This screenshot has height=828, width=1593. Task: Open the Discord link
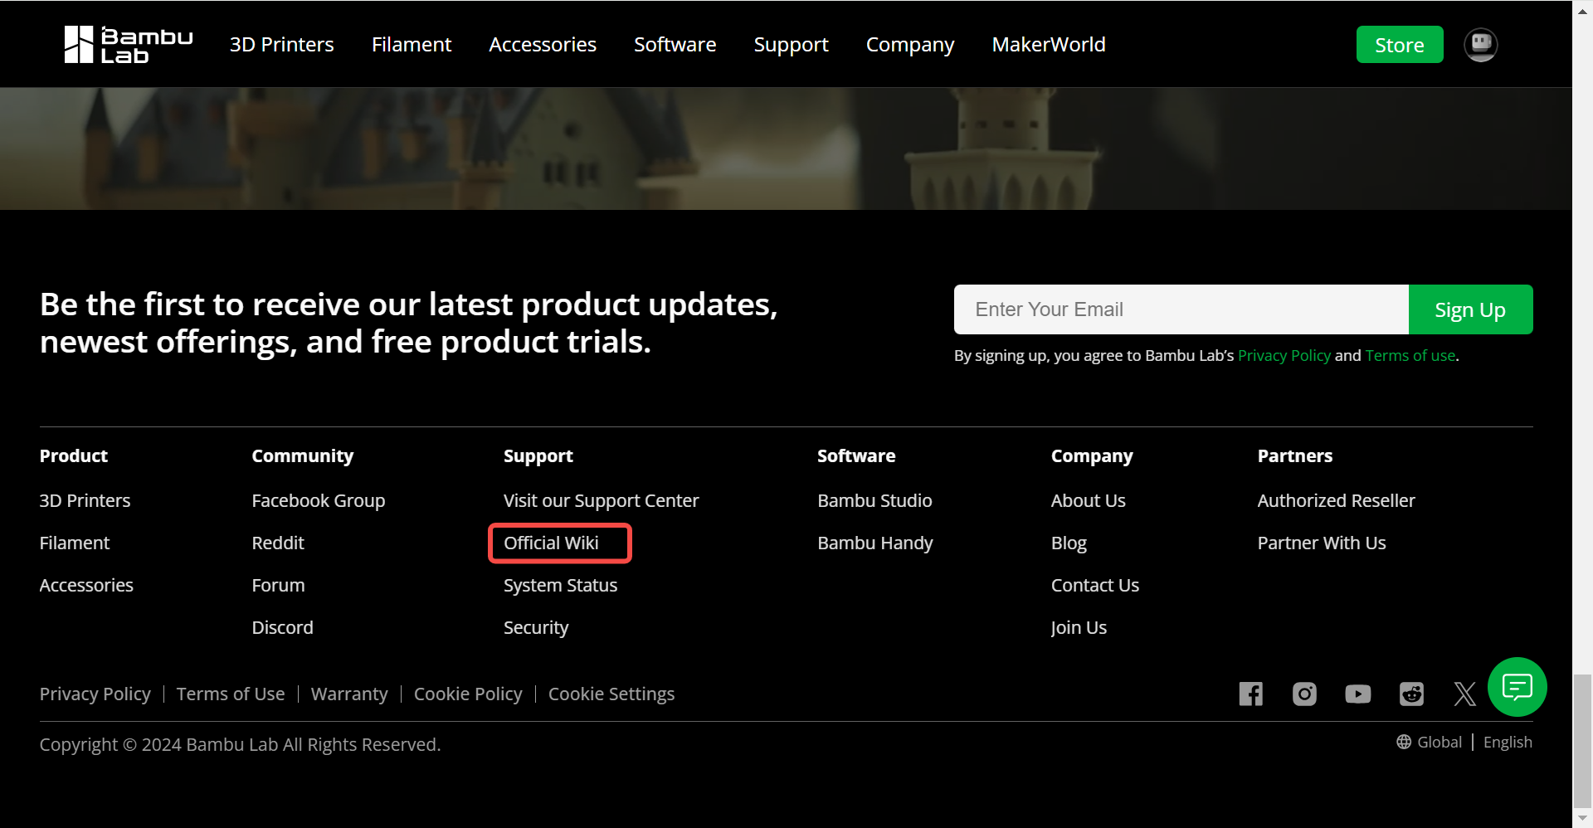pos(283,627)
